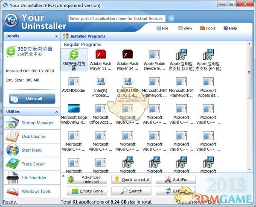Select Intel(R) Process... program icon

[x=101, y=82]
